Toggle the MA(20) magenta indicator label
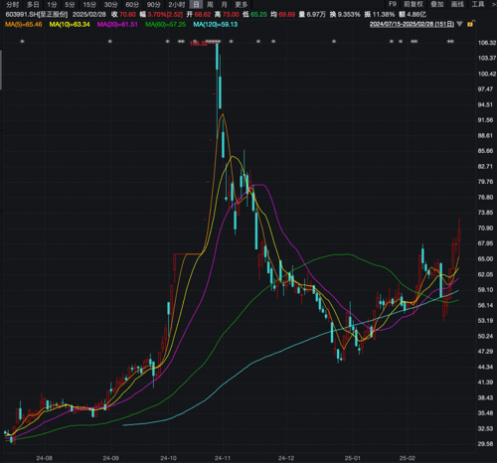 (117, 24)
